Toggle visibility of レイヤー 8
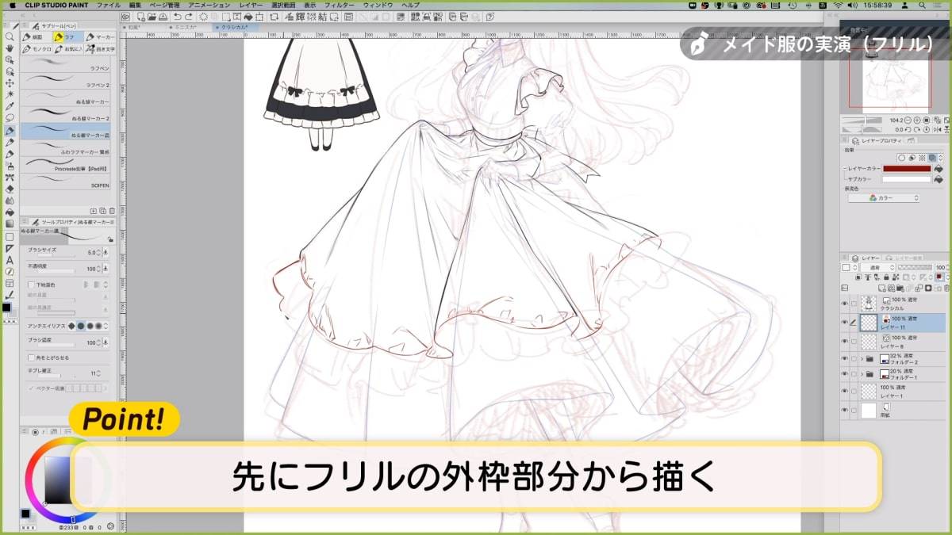This screenshot has width=952, height=535. click(x=843, y=341)
